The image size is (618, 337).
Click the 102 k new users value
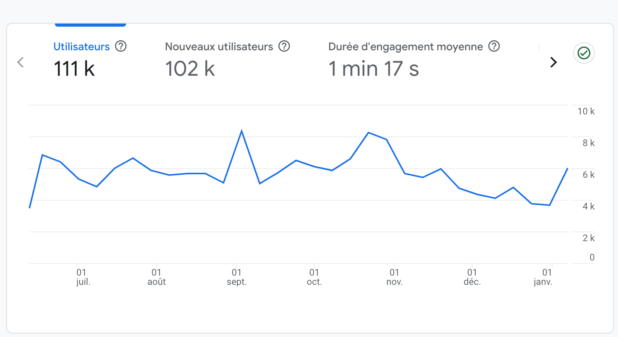[190, 69]
